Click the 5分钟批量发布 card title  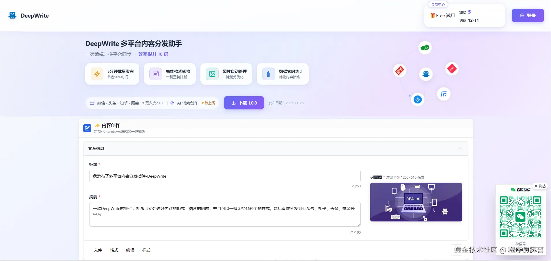tap(121, 71)
